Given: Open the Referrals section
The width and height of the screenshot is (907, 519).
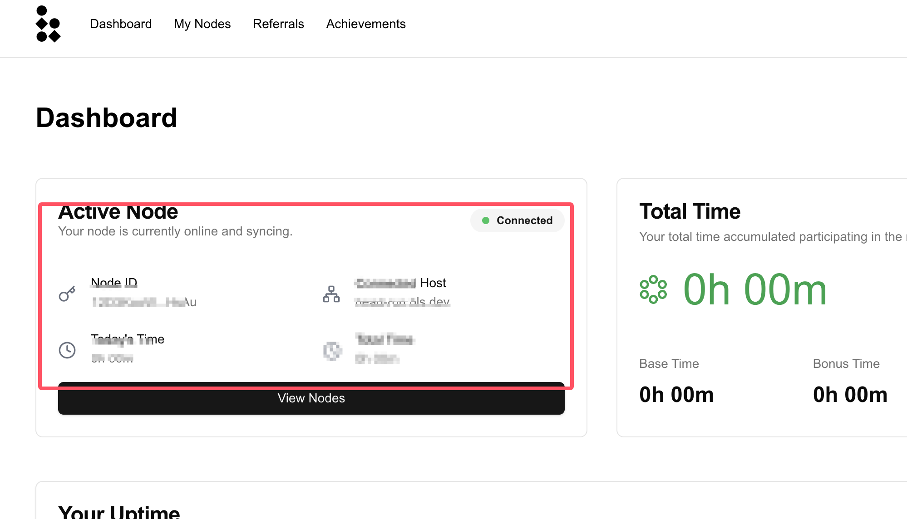Looking at the screenshot, I should [278, 24].
